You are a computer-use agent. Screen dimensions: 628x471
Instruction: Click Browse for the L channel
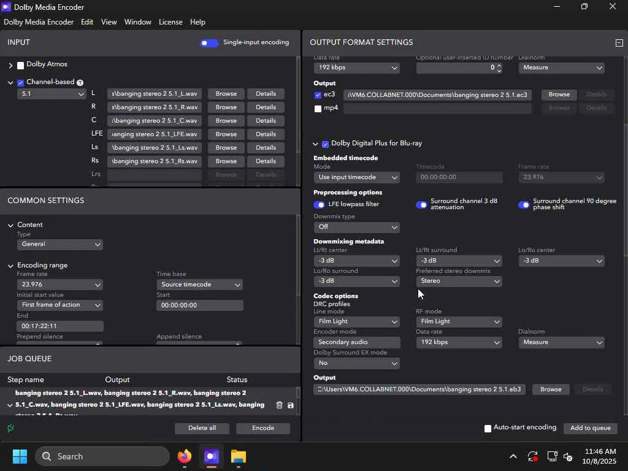point(226,94)
